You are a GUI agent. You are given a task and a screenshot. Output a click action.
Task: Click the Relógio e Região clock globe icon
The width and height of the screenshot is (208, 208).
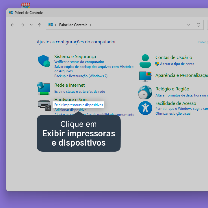(145, 92)
